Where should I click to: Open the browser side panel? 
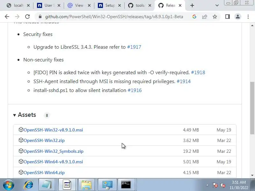click(x=228, y=17)
